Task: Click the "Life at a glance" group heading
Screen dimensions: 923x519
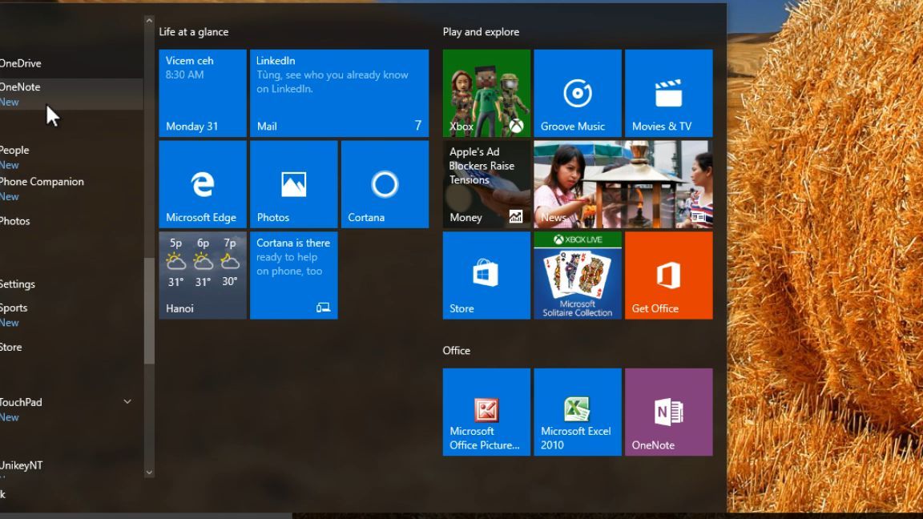Action: (194, 32)
